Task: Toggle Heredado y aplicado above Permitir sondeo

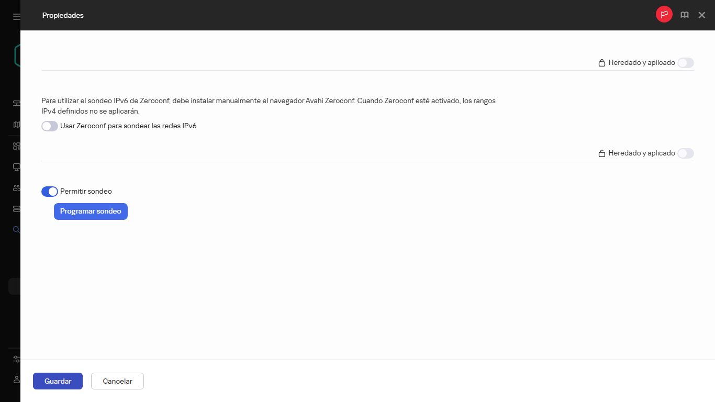Action: [685, 153]
